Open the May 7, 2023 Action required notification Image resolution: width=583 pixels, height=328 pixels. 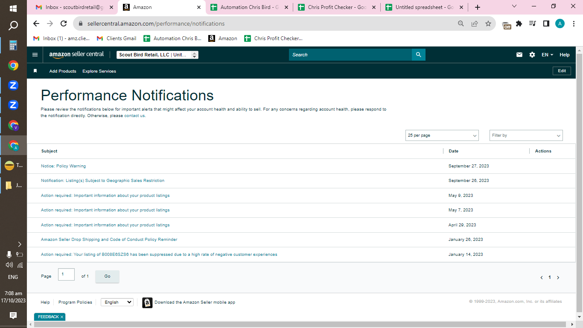(x=105, y=210)
